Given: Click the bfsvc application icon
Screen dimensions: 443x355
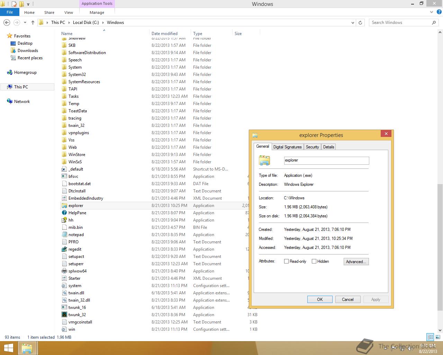Looking at the screenshot, I should tap(64, 176).
